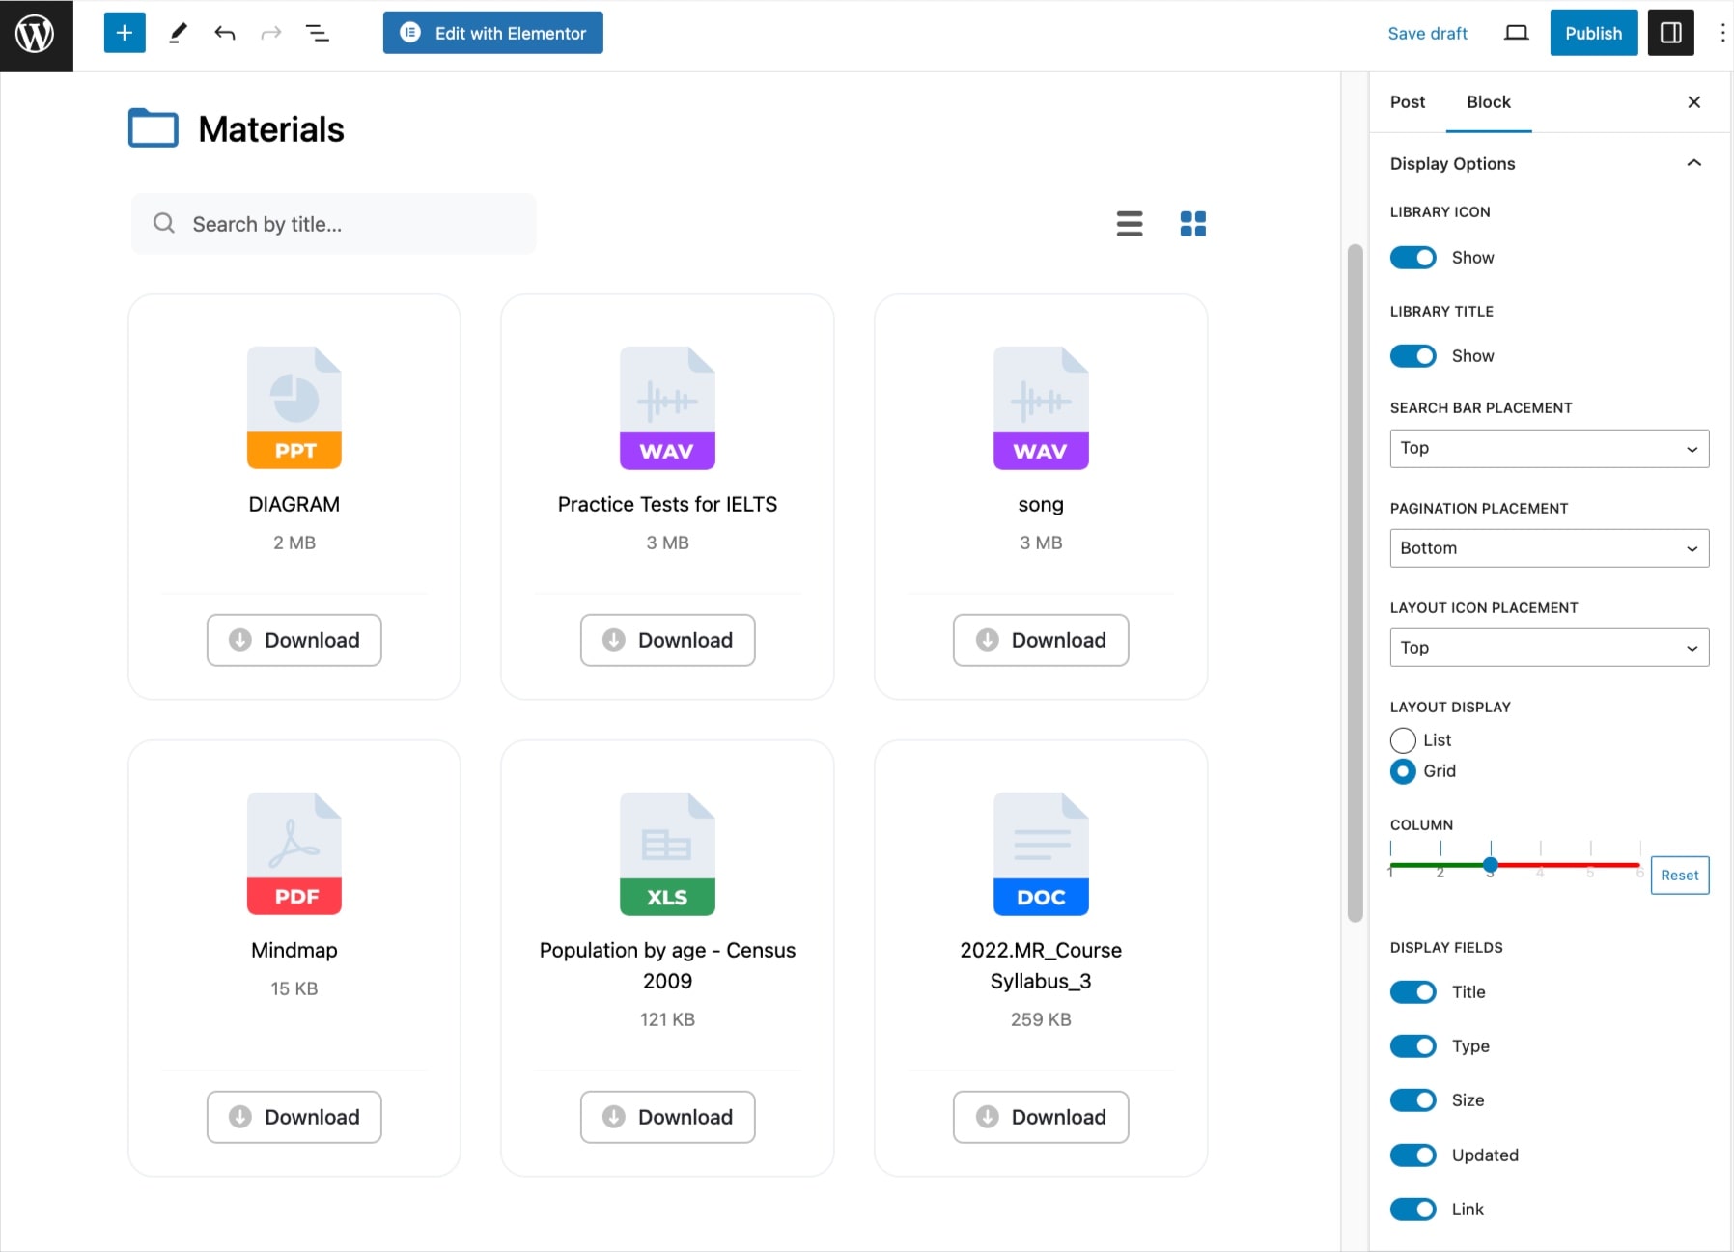Open Search Bar Placement dropdown
1734x1252 pixels.
[x=1549, y=448]
